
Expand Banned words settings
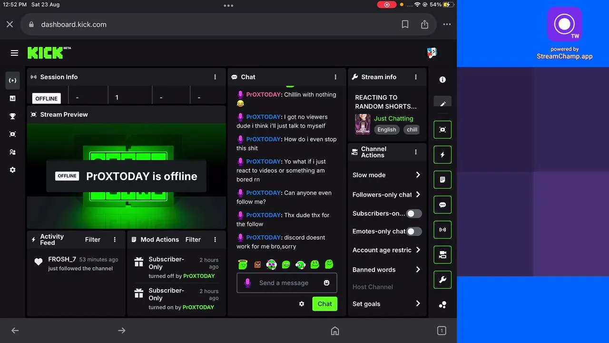click(387, 270)
